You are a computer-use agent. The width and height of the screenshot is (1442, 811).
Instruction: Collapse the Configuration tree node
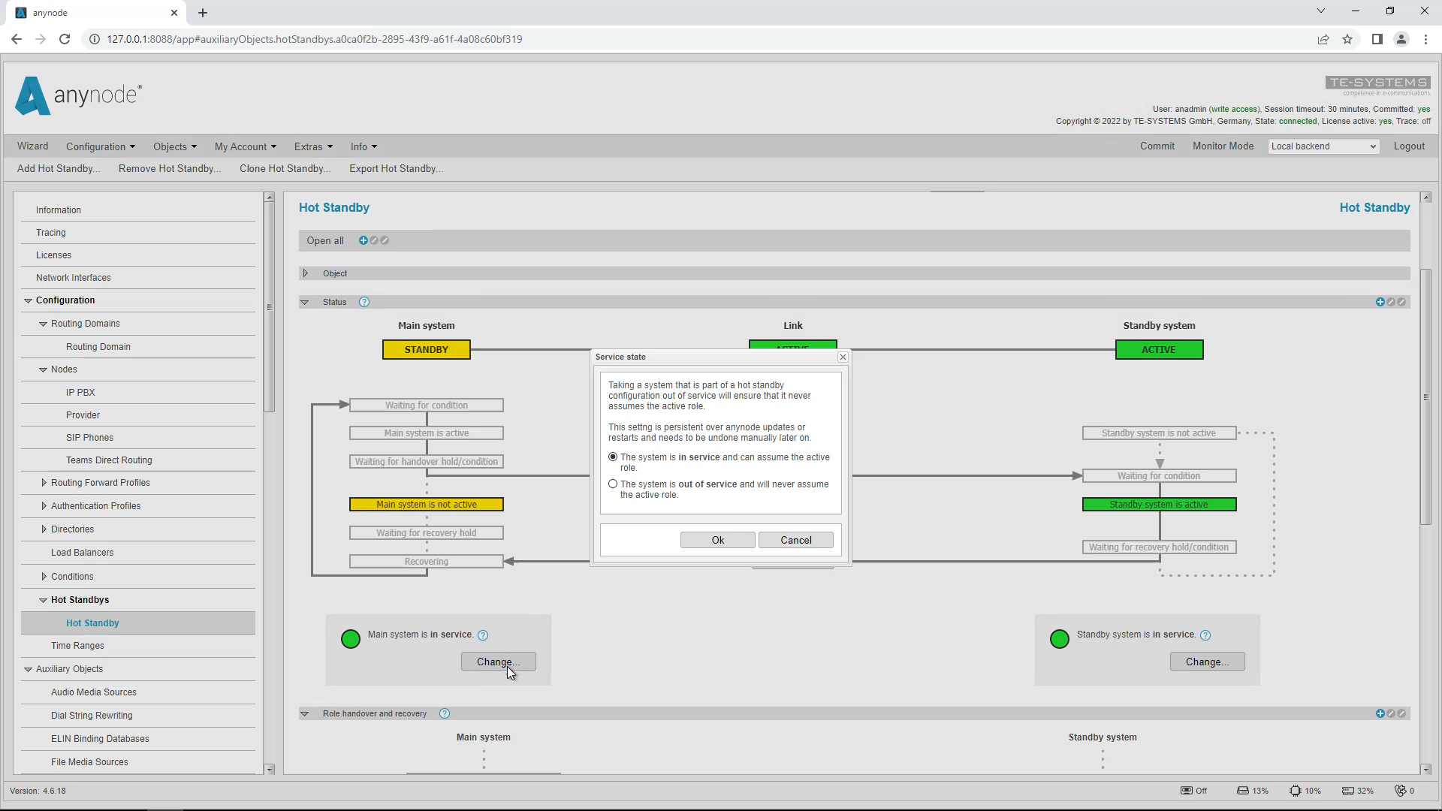(28, 300)
